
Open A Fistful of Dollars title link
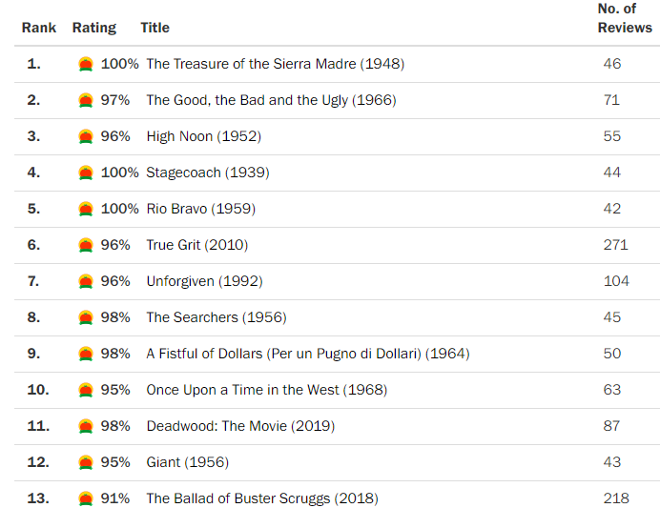coord(307,354)
